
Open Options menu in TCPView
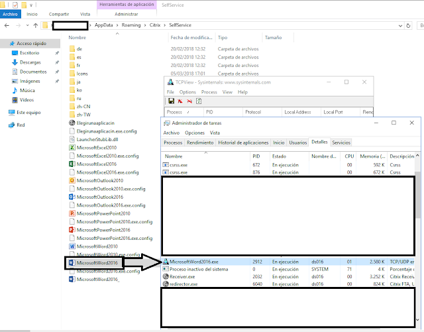click(x=187, y=92)
